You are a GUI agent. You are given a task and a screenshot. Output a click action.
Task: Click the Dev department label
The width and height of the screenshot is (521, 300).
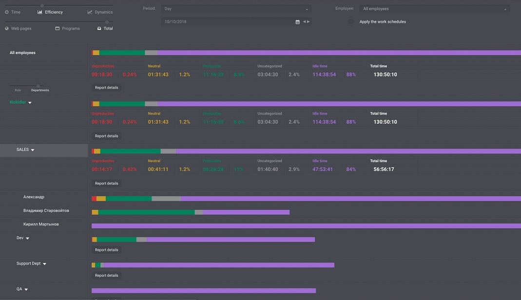coord(20,238)
